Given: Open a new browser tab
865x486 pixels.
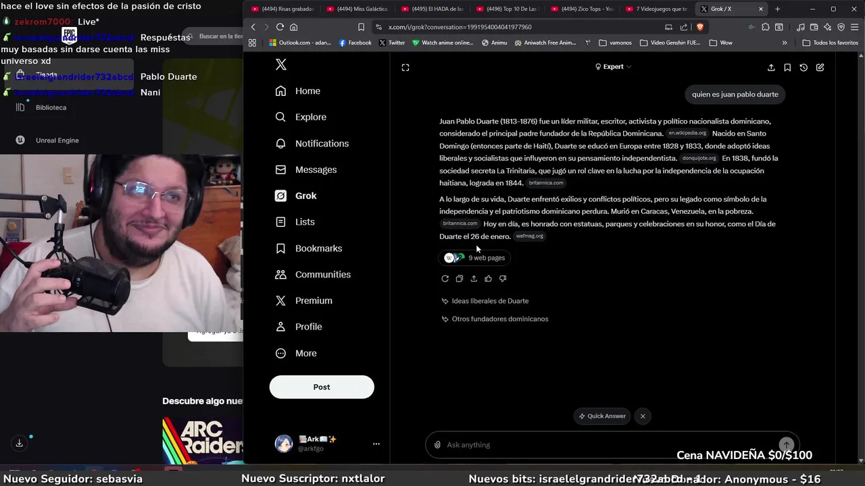Looking at the screenshot, I should [777, 9].
